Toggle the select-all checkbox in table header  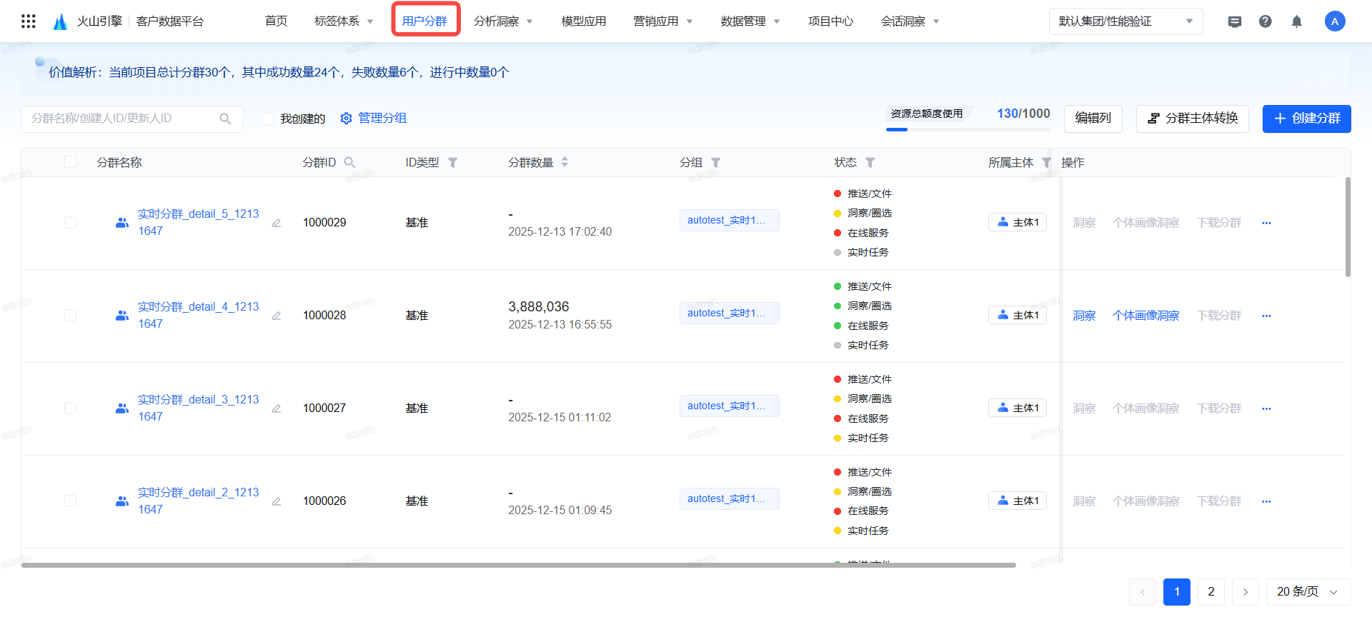point(70,162)
